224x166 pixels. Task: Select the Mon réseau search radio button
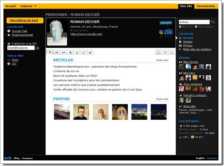point(196,27)
